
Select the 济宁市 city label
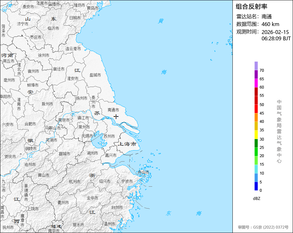[23, 24]
